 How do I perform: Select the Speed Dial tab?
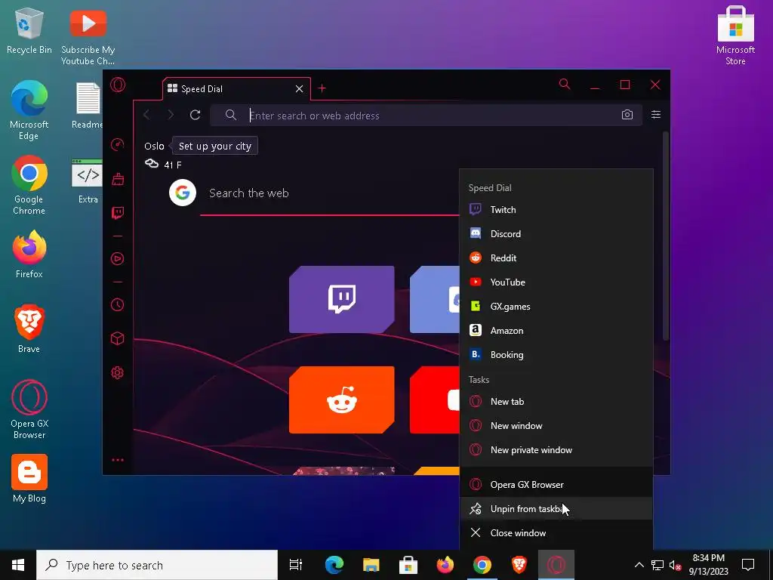click(236, 89)
